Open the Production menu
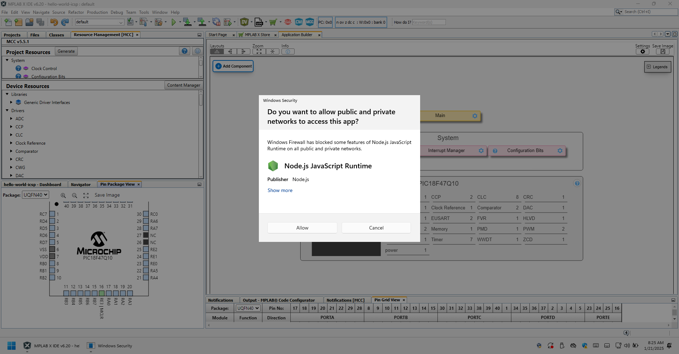The image size is (679, 354). (97, 12)
